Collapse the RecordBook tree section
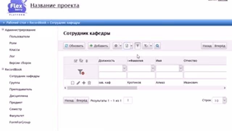Screen dimensions: 232x131 pos(3,69)
